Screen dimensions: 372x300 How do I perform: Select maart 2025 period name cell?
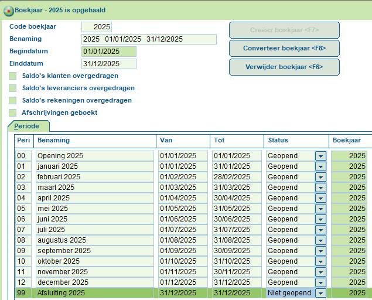point(94,187)
